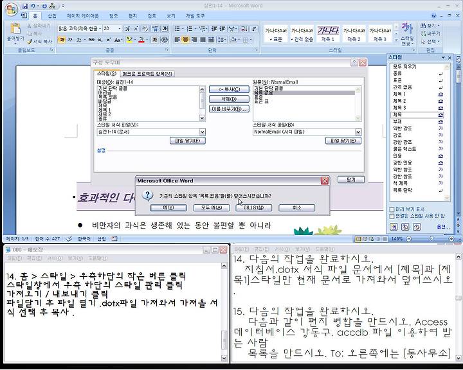Open the Review (검토) ribbon tab
This screenshot has height=370, width=463.
[x=152, y=16]
